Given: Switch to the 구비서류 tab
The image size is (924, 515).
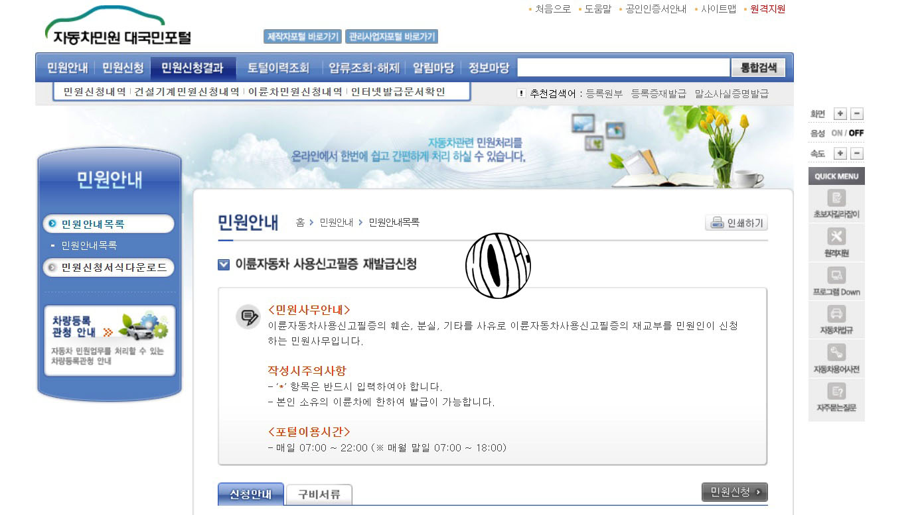Looking at the screenshot, I should pyautogui.click(x=319, y=494).
